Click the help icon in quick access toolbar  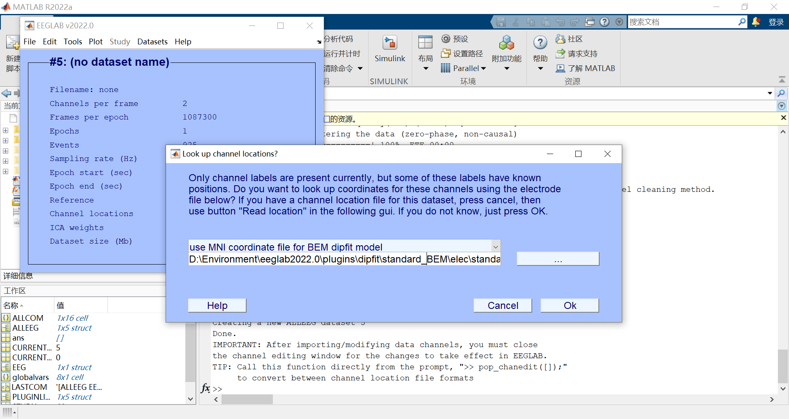tap(604, 22)
